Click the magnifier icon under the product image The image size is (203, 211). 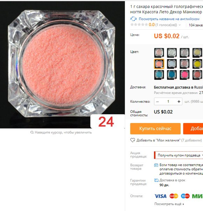click(x=32, y=132)
